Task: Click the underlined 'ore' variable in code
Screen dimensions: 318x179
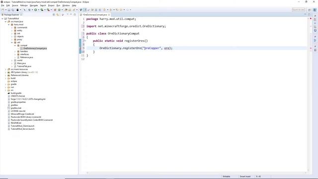Action: click(x=167, y=48)
